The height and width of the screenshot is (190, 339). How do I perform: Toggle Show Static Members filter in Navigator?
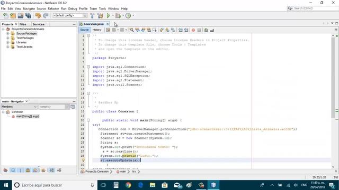pos(21,170)
